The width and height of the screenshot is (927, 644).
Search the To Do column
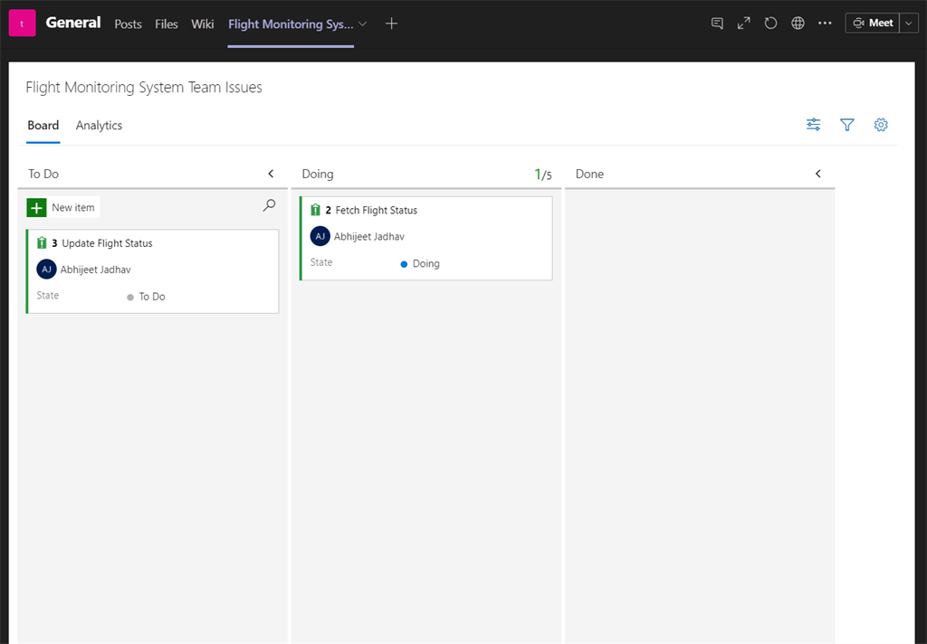(x=269, y=206)
